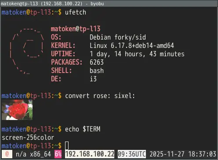Click the 'OS:' label

click(56, 37)
